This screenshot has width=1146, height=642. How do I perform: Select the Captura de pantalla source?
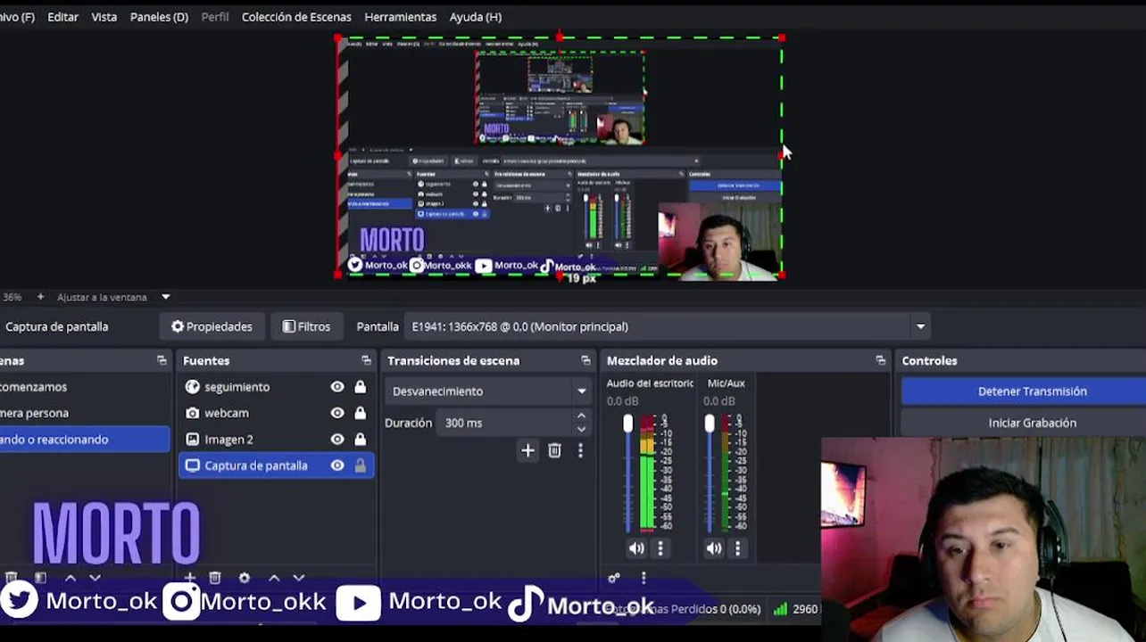255,465
